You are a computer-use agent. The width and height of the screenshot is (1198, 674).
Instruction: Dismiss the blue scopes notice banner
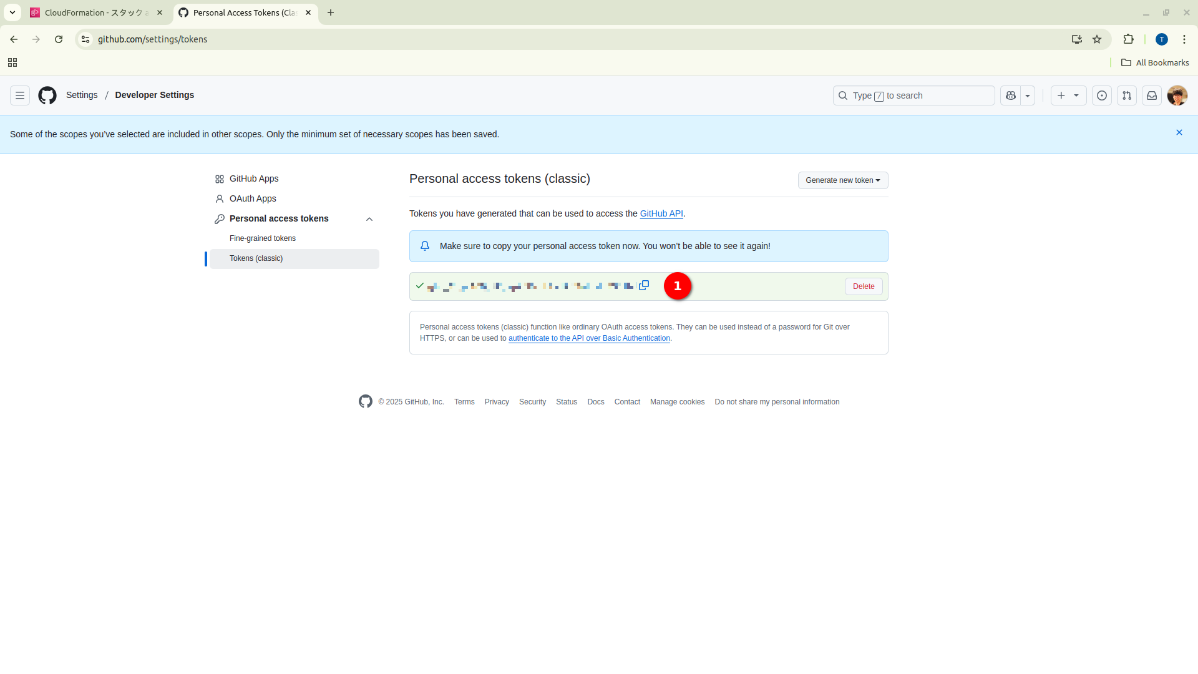tap(1179, 132)
